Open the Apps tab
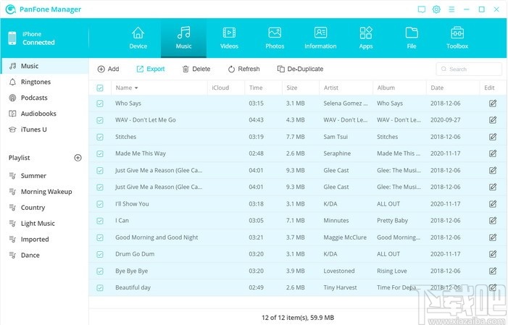508x325 pixels. tap(366, 38)
